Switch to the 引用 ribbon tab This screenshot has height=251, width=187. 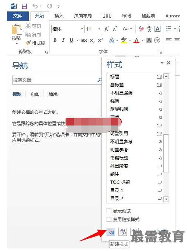tap(107, 16)
